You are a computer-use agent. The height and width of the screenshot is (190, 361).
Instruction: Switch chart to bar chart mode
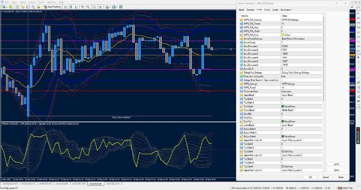pyautogui.click(x=65, y=7)
